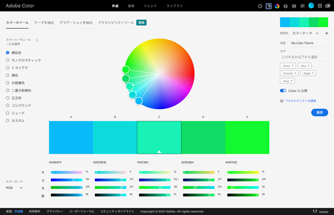This screenshot has width=334, height=215.
Task: Click the hex field #0ABAF9
Action: point(69,163)
